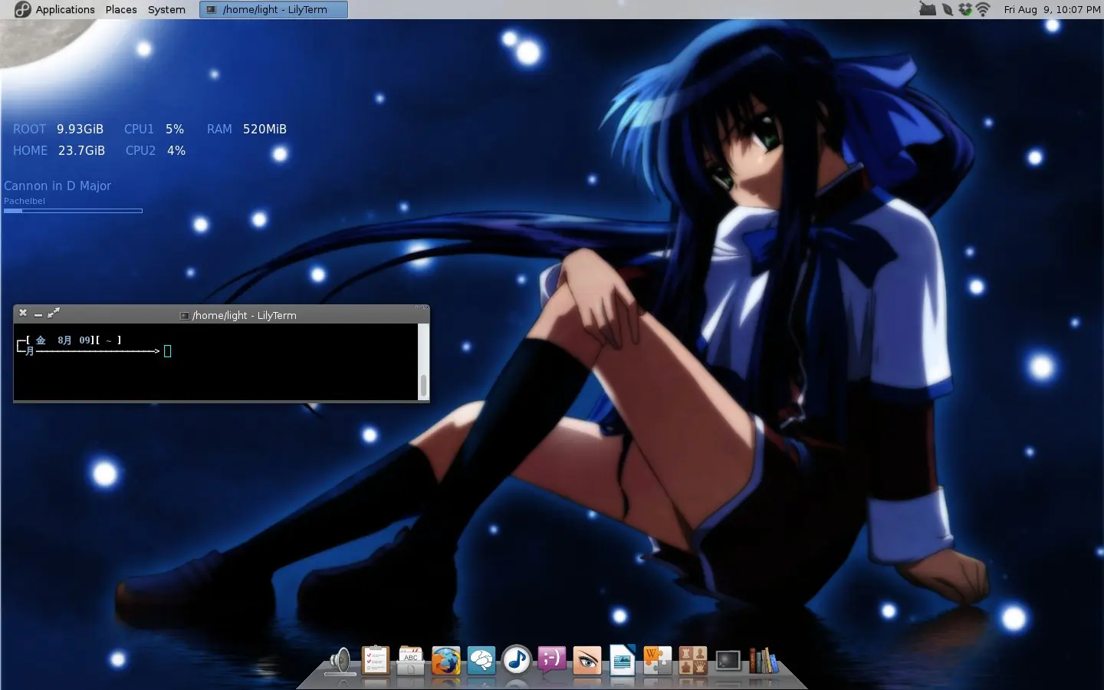The width and height of the screenshot is (1104, 690).
Task: Click the terminal prompt cursor
Action: pyautogui.click(x=167, y=351)
